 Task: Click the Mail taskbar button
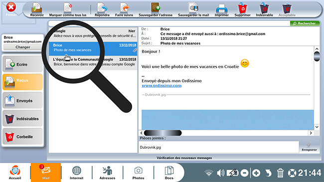(x=46, y=173)
